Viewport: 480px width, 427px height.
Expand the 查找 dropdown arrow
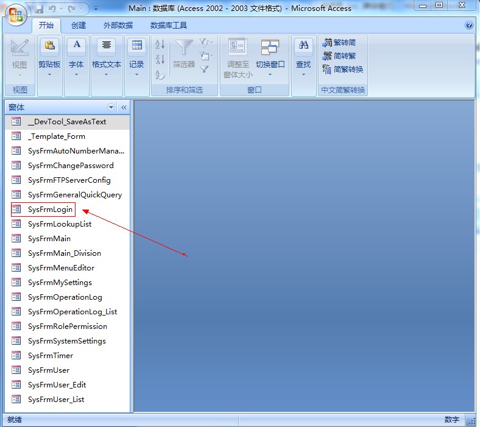click(303, 74)
